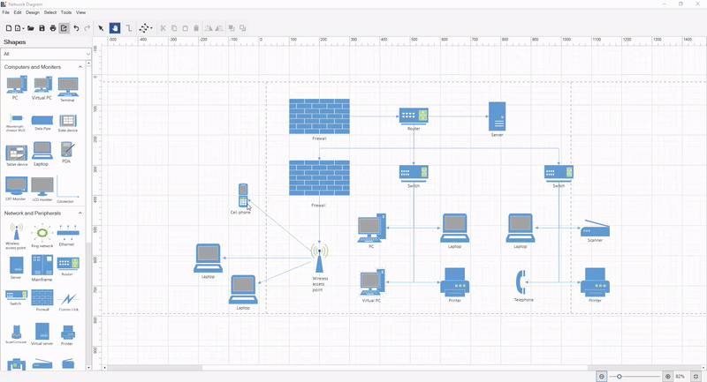Open the Tools menu
Screen dimensions: 707x382
(66, 12)
